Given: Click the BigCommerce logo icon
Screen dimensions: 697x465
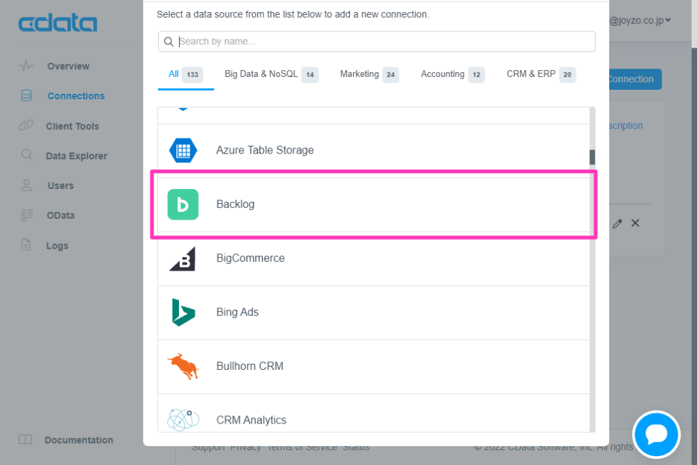Looking at the screenshot, I should pos(182,258).
